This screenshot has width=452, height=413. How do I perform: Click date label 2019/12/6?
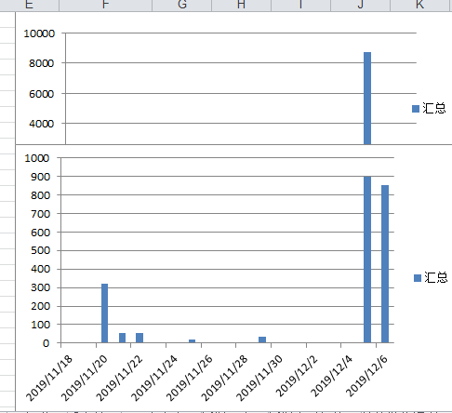click(366, 376)
